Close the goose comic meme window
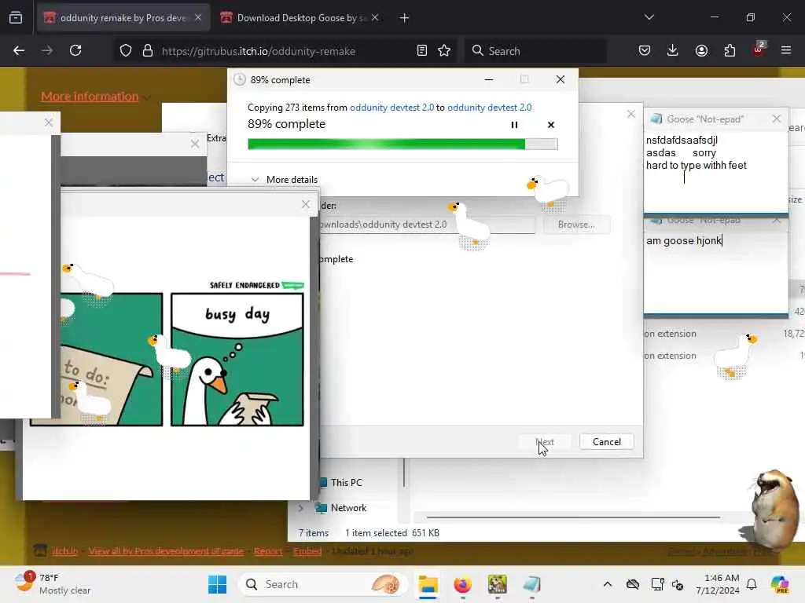805x603 pixels. tap(306, 204)
